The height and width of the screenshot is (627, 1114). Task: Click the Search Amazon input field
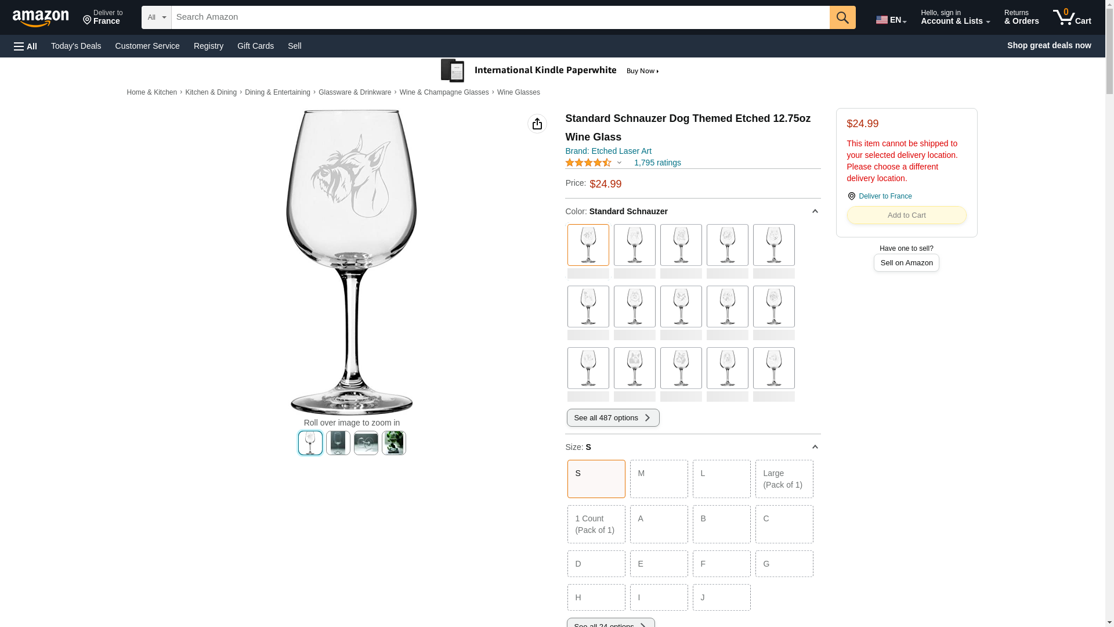coord(500,17)
